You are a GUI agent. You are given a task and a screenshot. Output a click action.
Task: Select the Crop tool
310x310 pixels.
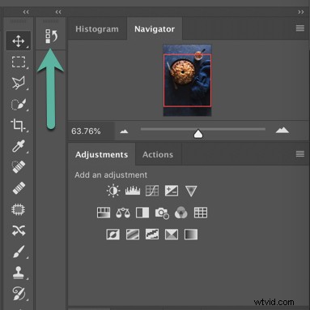[19, 125]
